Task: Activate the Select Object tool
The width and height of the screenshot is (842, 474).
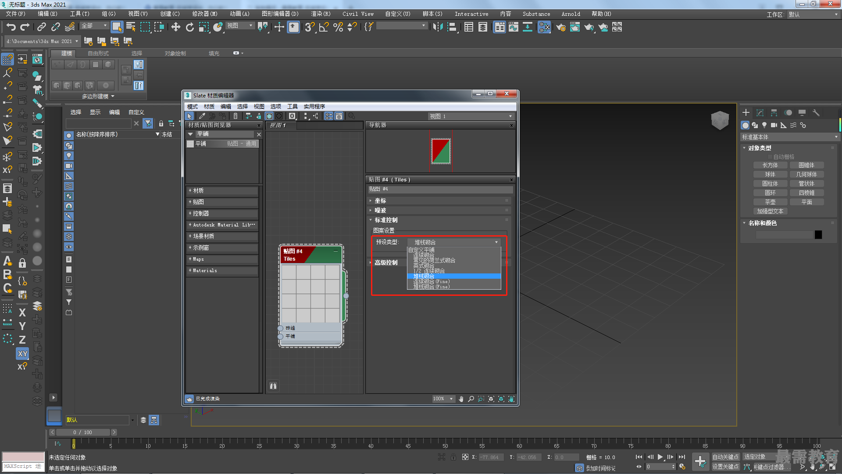Action: coord(117,27)
